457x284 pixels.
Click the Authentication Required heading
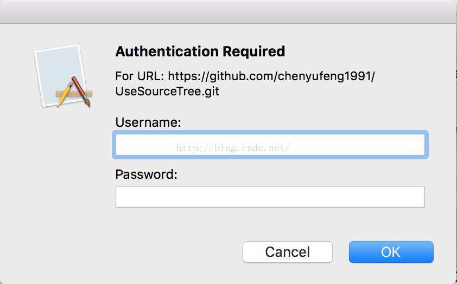click(x=200, y=52)
